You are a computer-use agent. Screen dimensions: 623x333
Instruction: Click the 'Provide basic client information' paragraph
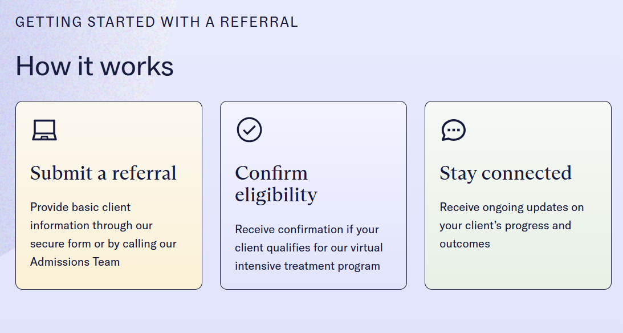click(x=103, y=234)
